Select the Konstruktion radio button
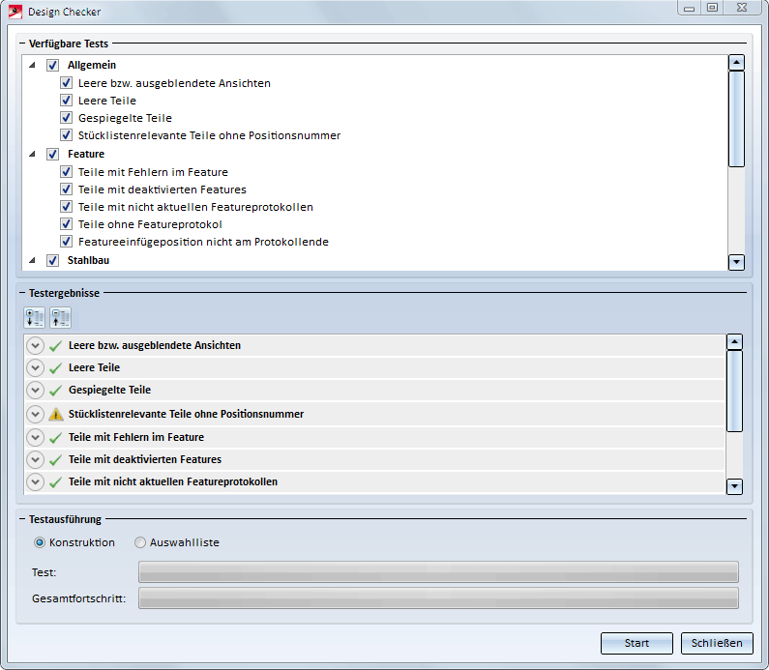Screen dimensions: 769x670 click(x=40, y=542)
